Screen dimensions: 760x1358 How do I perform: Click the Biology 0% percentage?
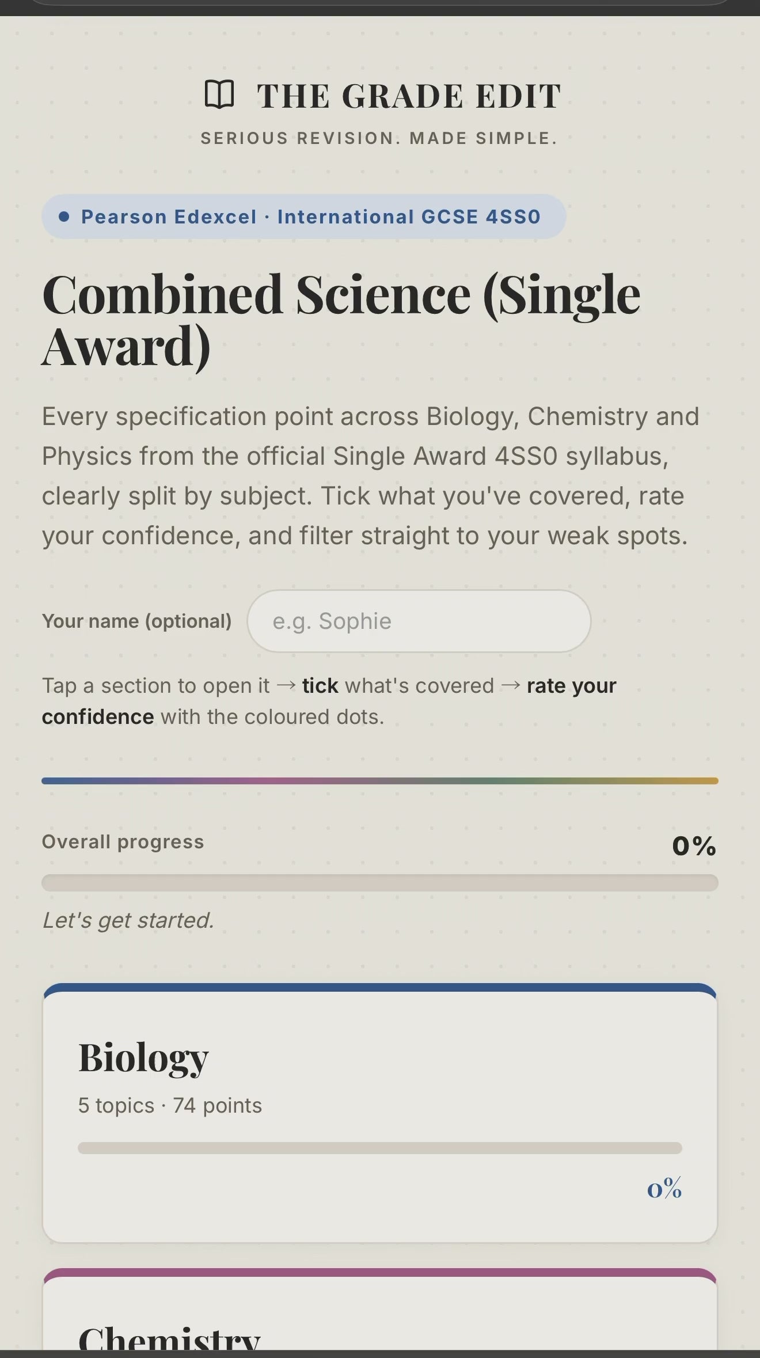tap(664, 1188)
